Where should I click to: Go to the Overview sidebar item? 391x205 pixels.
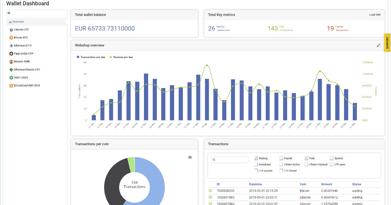pyautogui.click(x=18, y=22)
